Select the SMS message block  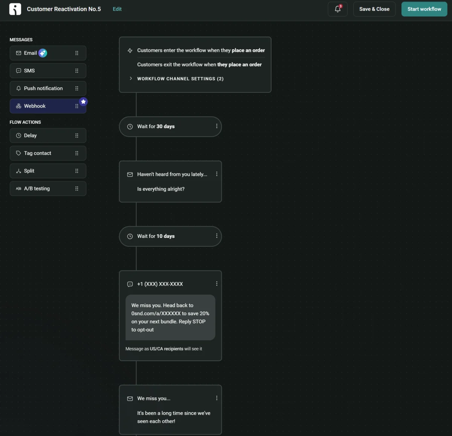click(48, 71)
